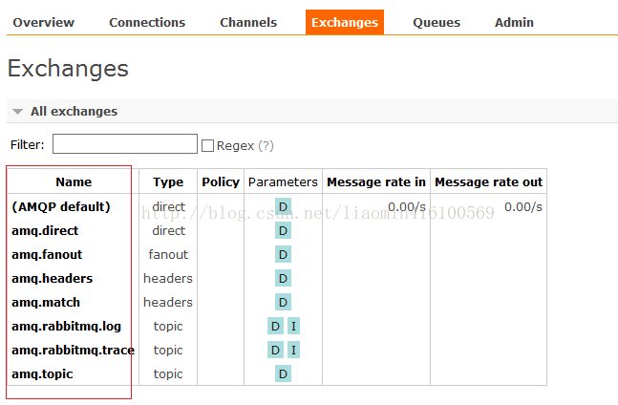Enable the Regex checkbox
The width and height of the screenshot is (618, 405).
207,146
